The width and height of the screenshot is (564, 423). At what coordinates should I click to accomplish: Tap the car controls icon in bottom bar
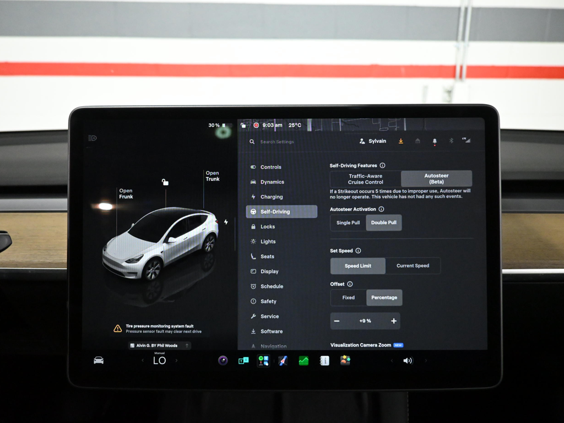click(99, 360)
